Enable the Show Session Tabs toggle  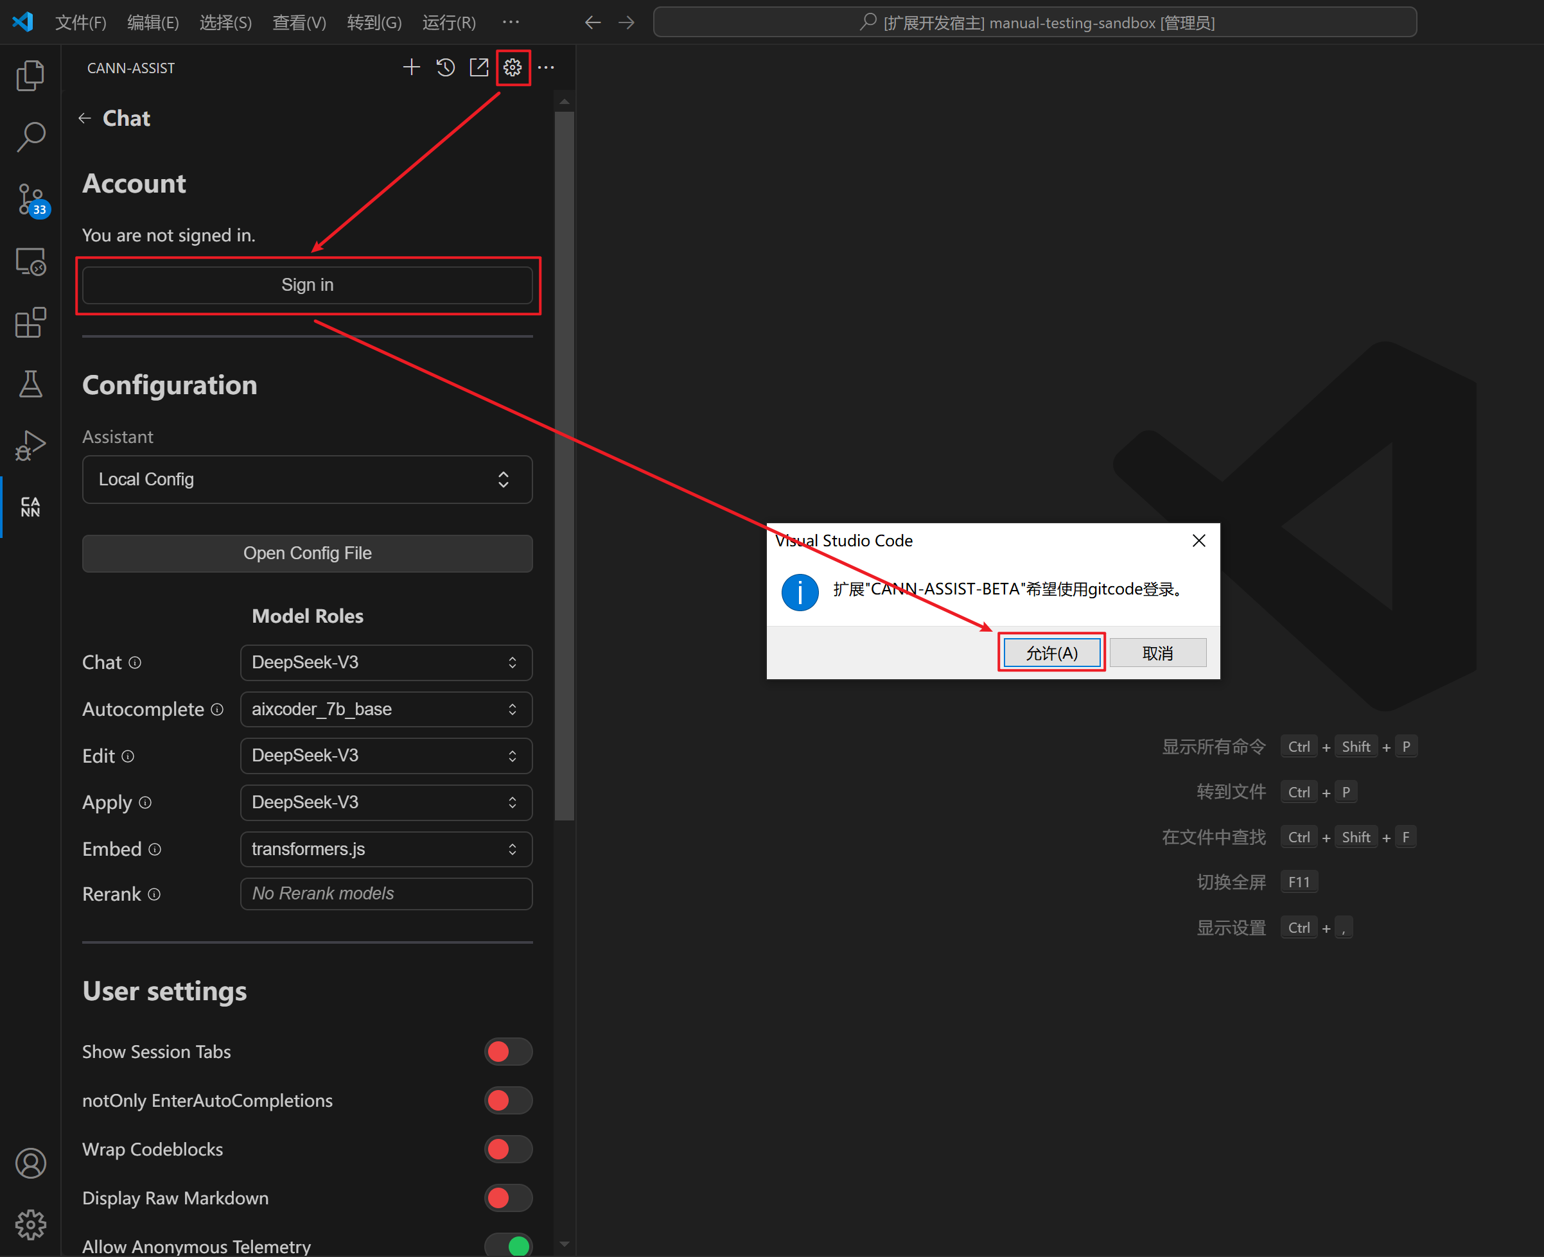[x=507, y=1052]
